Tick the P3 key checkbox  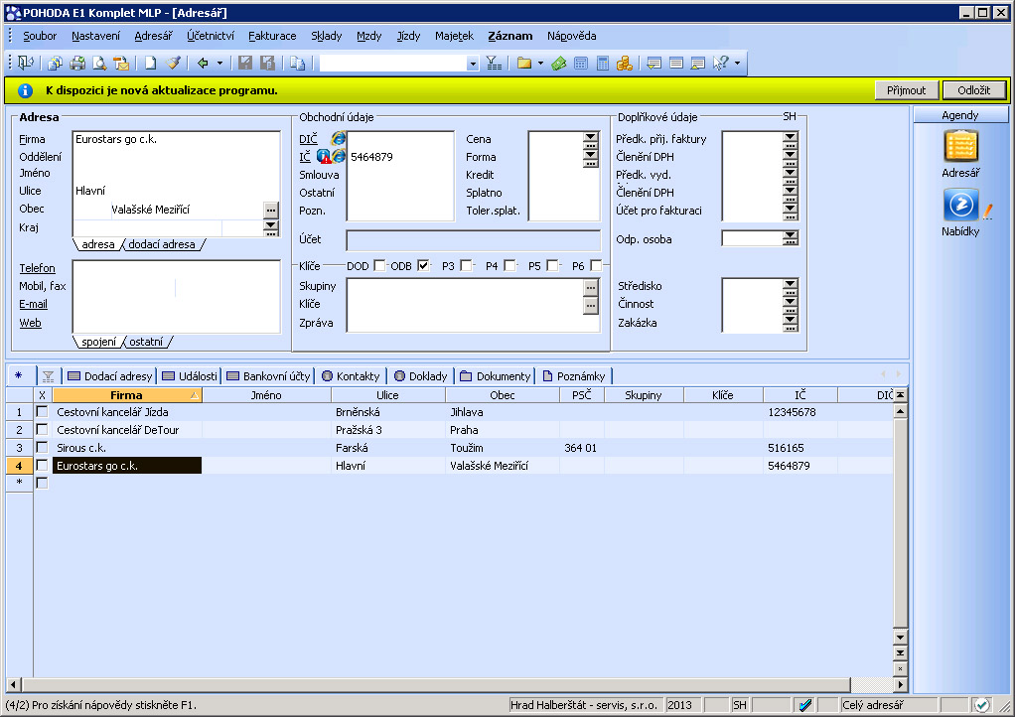466,265
